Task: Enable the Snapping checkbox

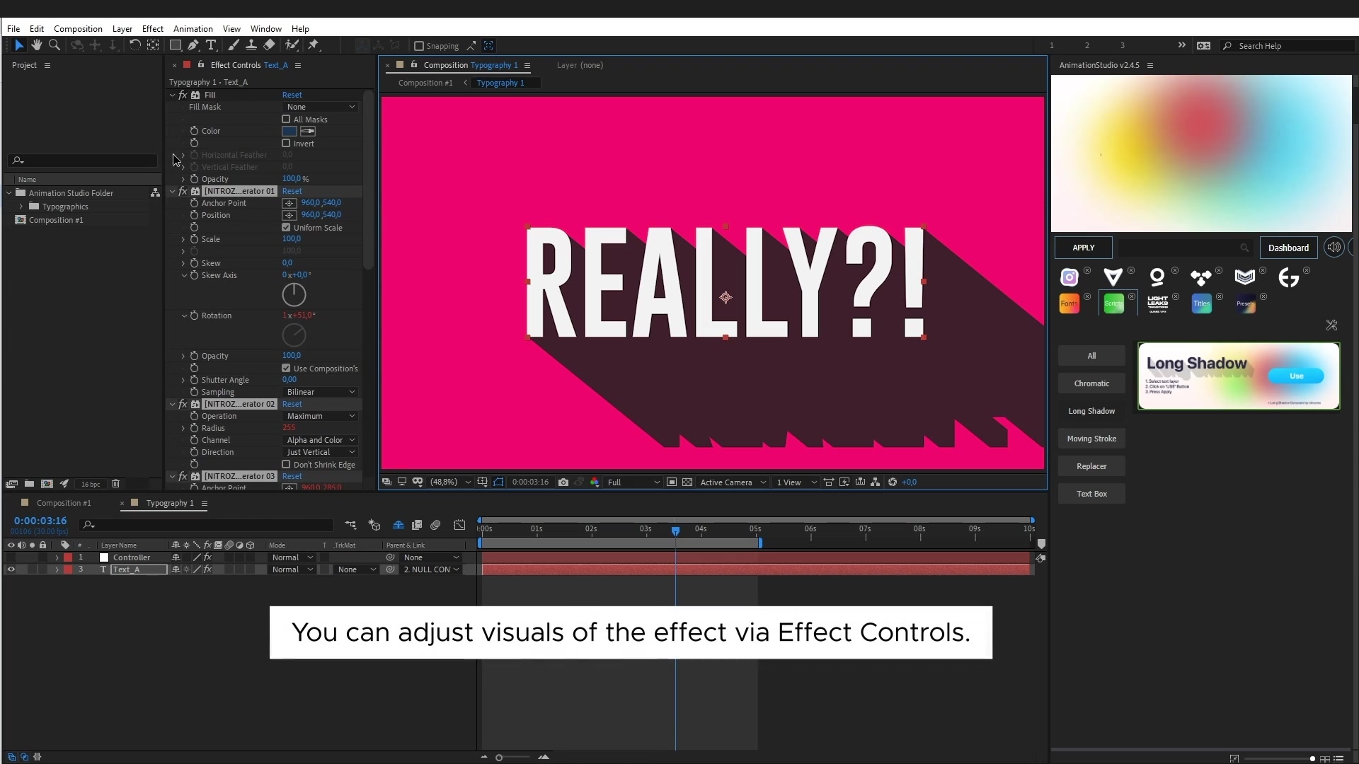Action: coord(418,46)
